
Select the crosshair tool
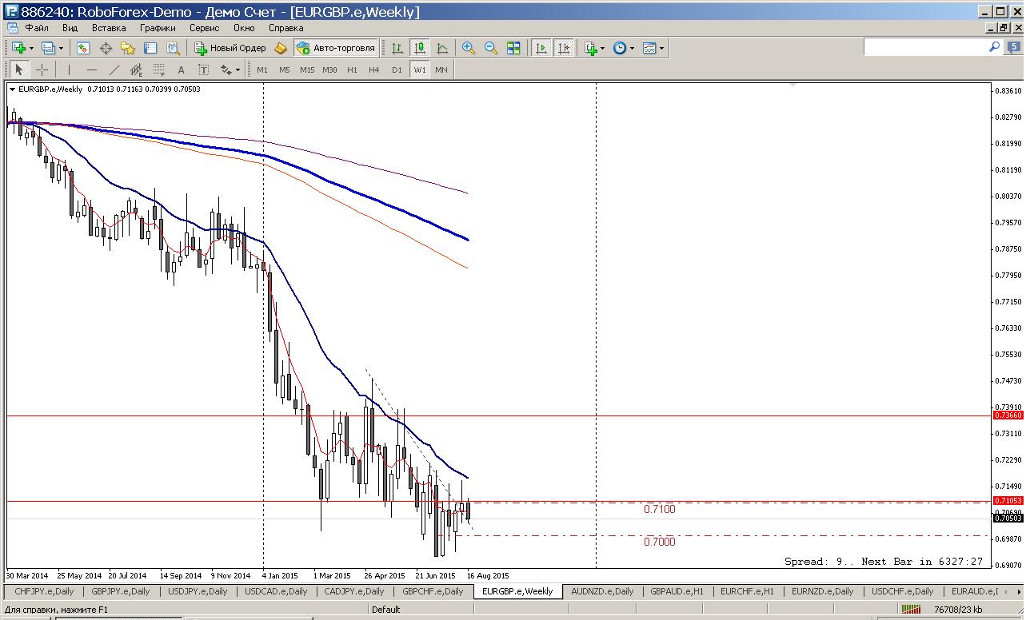tap(42, 70)
